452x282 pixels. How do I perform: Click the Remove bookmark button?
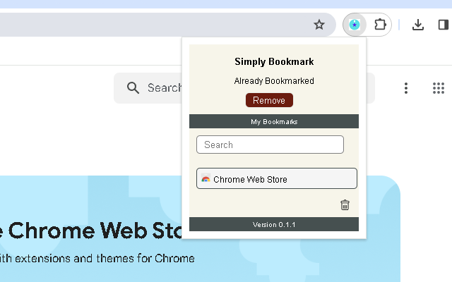coord(269,100)
